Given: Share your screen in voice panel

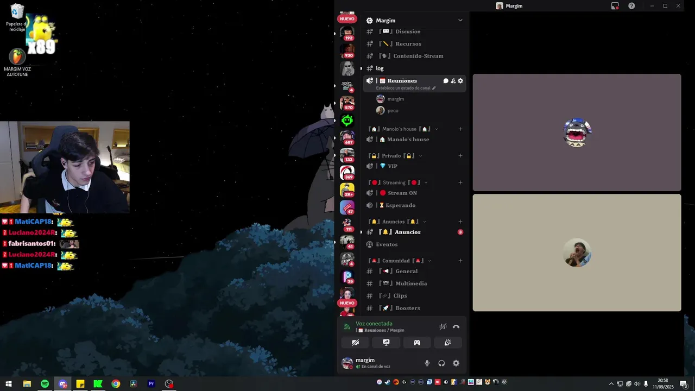Looking at the screenshot, I should (x=386, y=343).
